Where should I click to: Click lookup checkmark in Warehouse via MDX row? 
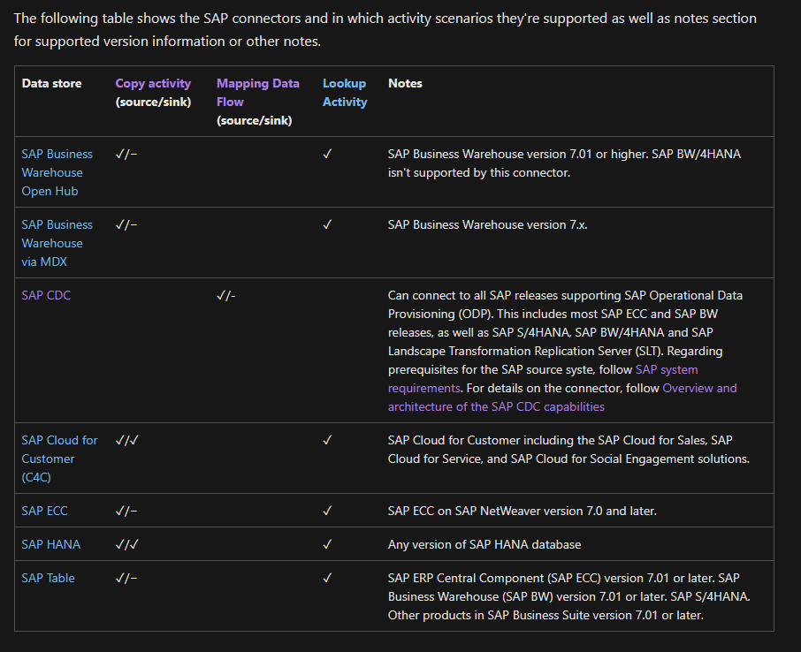click(327, 224)
